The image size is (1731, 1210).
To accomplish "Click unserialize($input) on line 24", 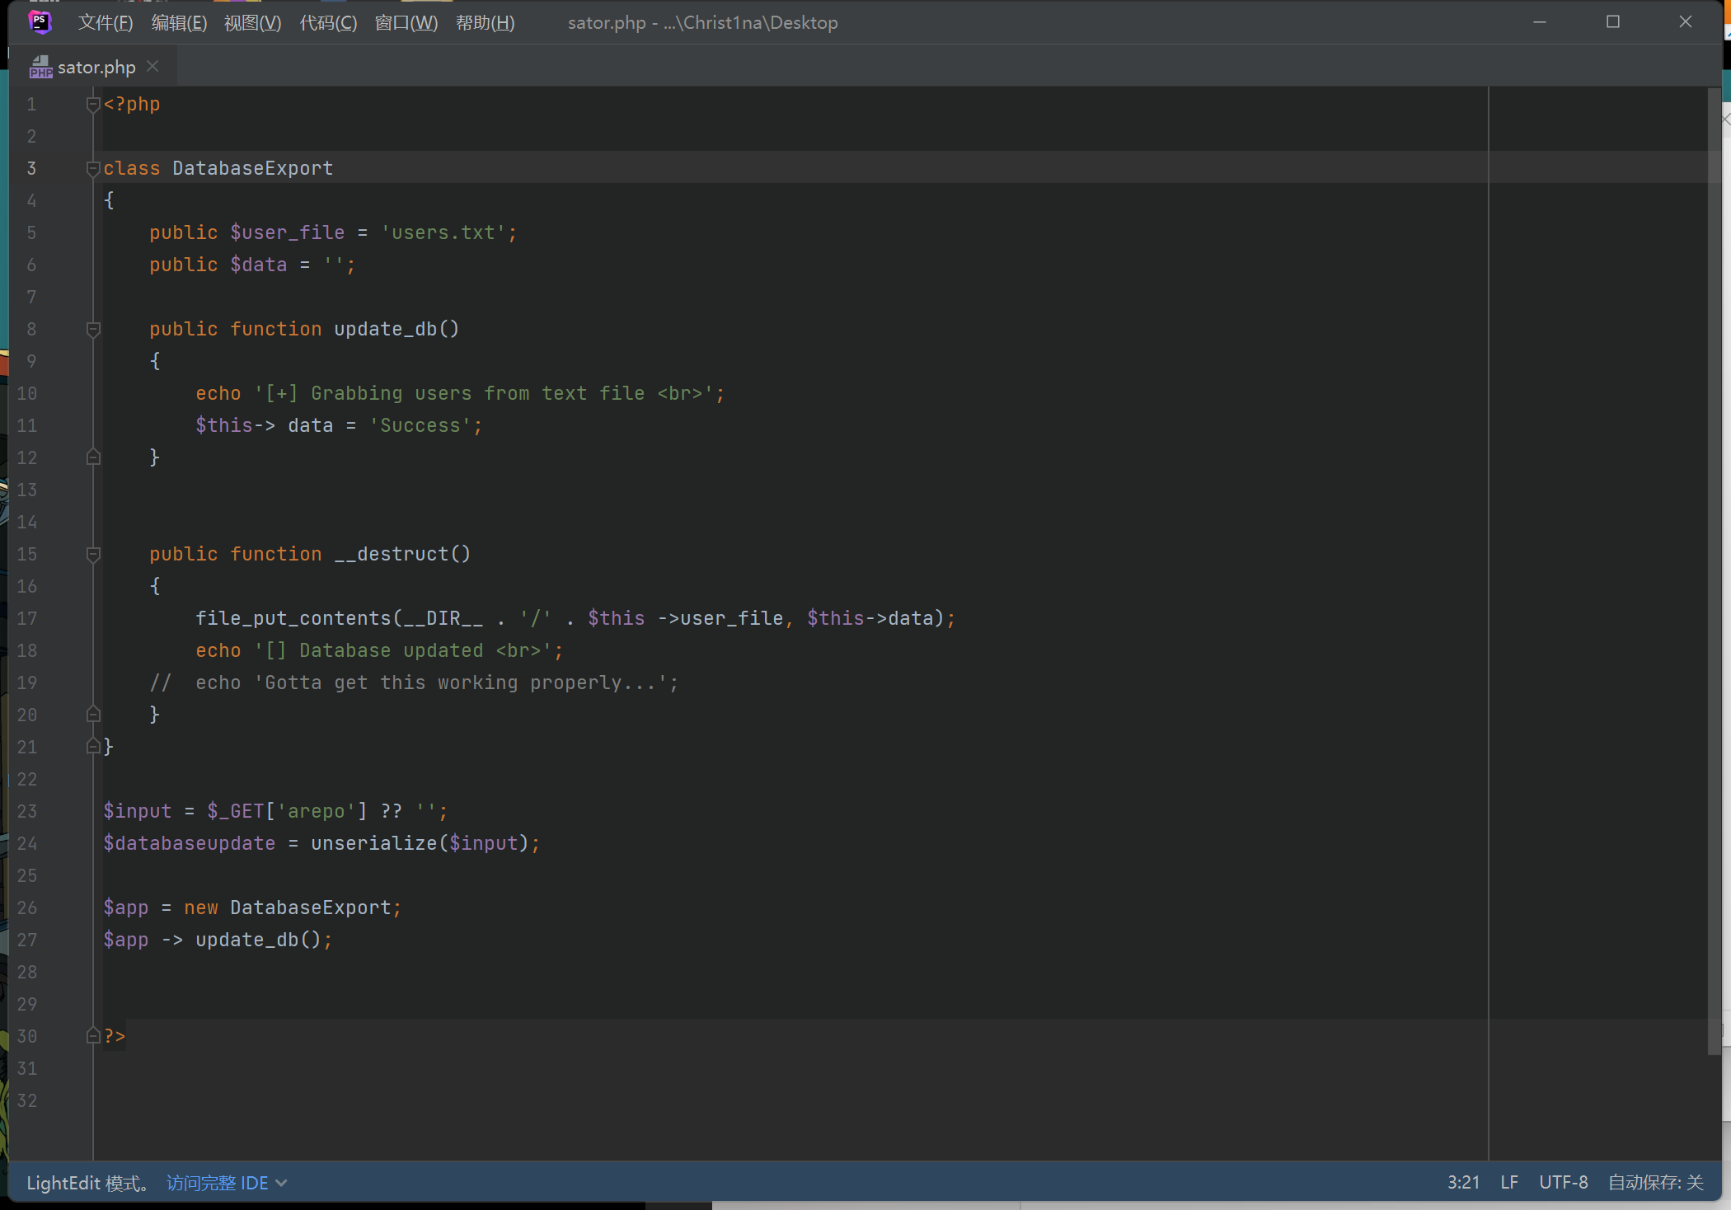I will (x=420, y=843).
